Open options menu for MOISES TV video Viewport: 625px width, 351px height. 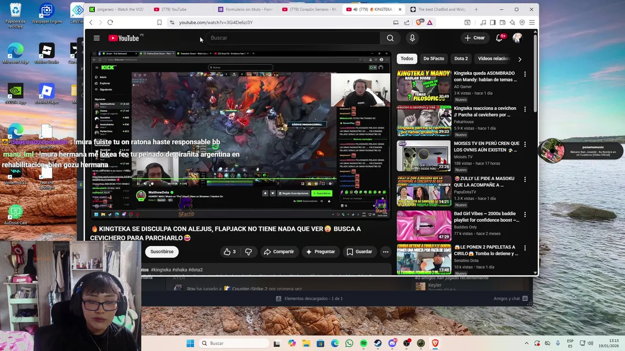pyautogui.click(x=525, y=144)
